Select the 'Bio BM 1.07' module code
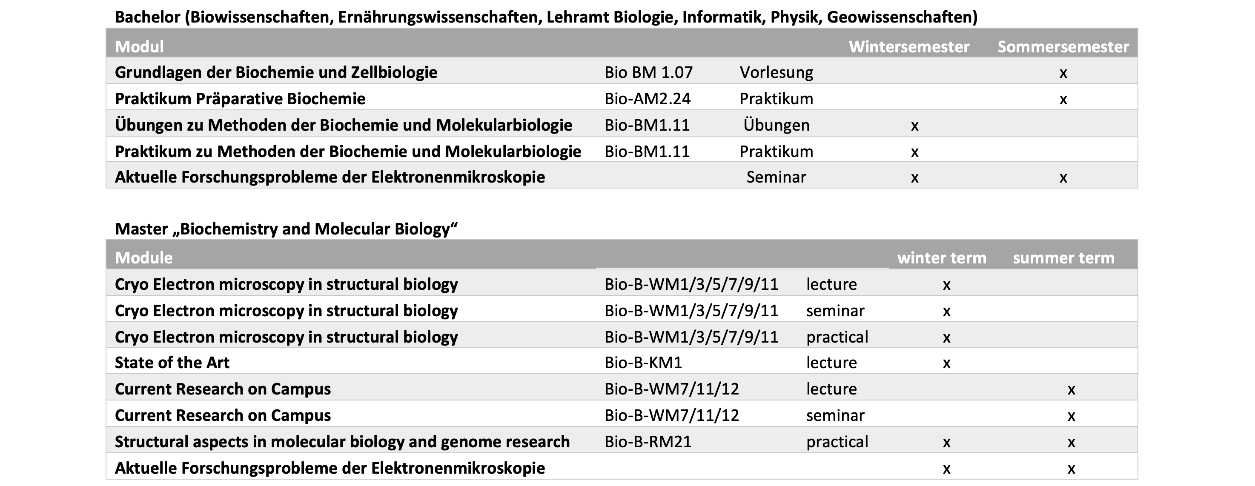The width and height of the screenshot is (1255, 486). pos(648,72)
